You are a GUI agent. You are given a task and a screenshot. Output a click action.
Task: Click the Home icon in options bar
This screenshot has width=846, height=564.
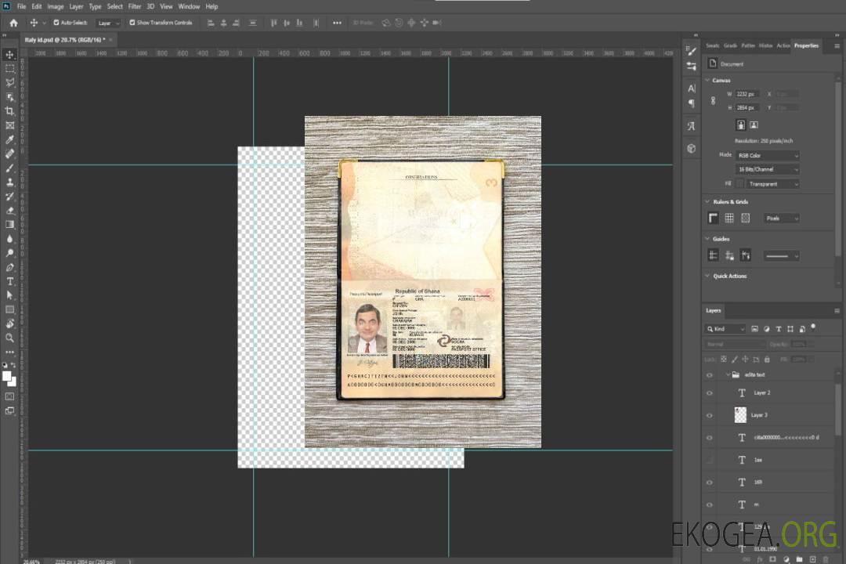coord(13,23)
